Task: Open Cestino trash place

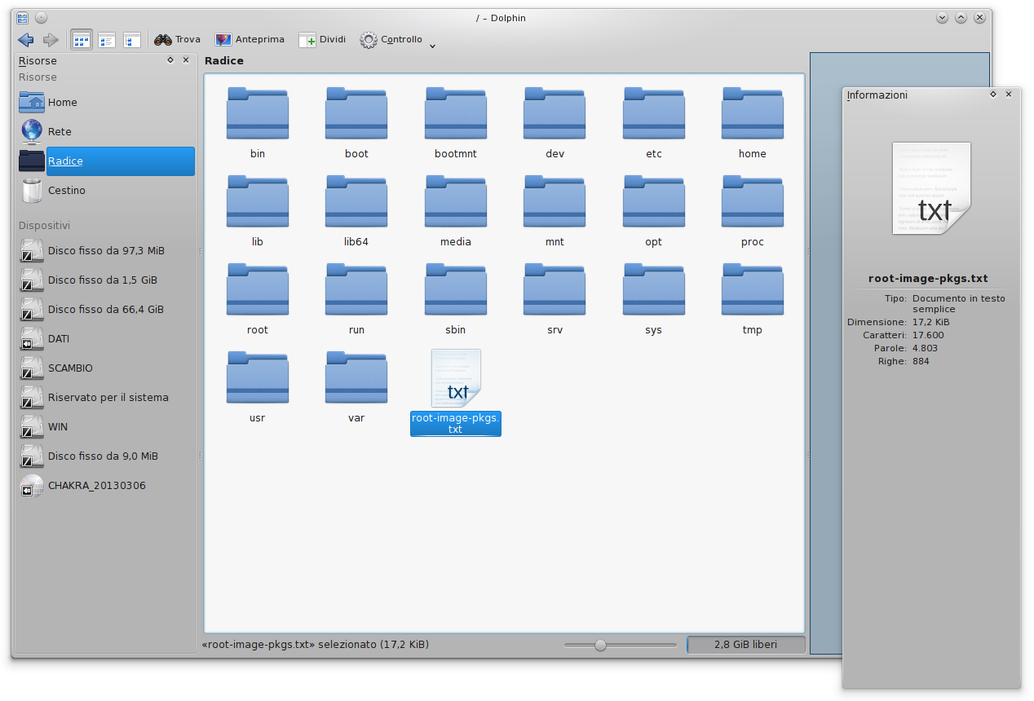Action: click(66, 191)
